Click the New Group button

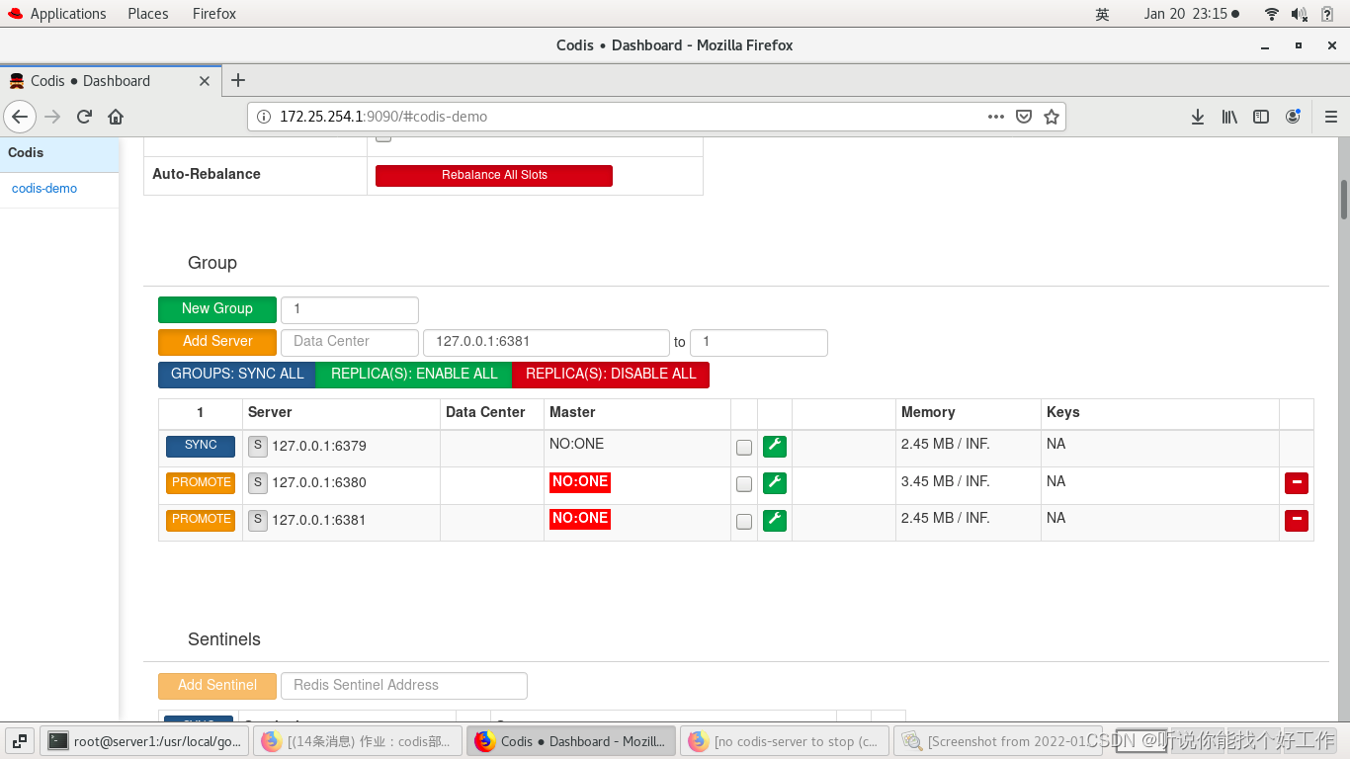(x=217, y=309)
